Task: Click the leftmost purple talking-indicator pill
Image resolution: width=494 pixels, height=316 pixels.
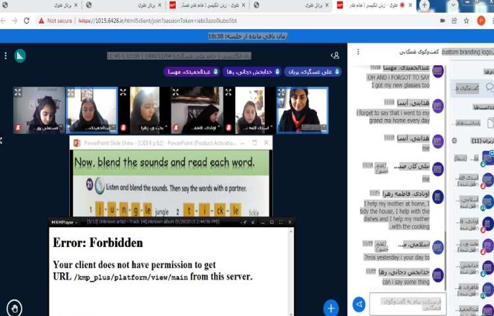Action: click(x=192, y=72)
